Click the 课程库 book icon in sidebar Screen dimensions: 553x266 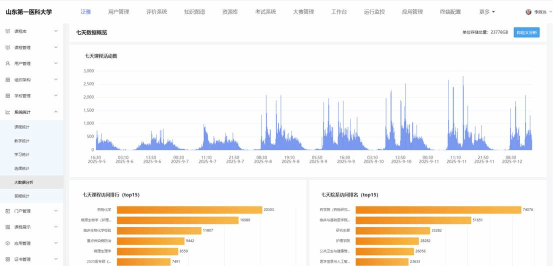(7, 31)
